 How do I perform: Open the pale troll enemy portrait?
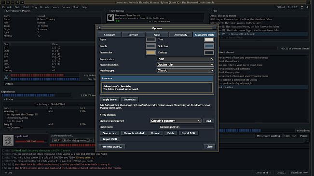[x=8, y=140]
